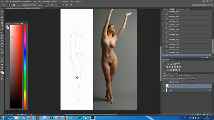
Task: Open the workspace switcher dropdown
Action: 202,5
